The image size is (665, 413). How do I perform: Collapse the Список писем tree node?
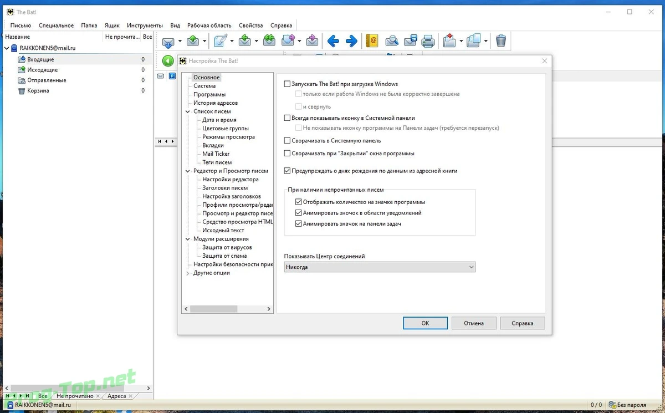coord(188,111)
